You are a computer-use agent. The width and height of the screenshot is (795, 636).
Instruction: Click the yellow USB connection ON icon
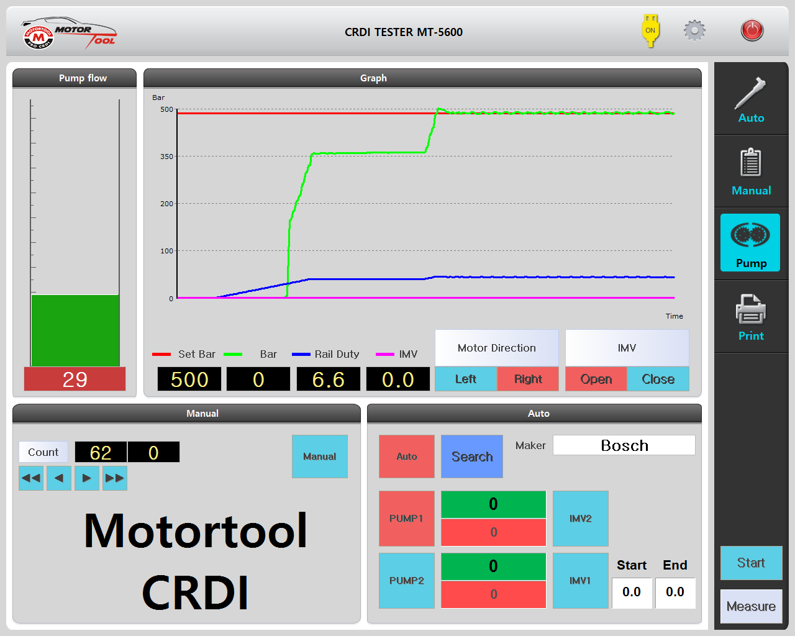[650, 31]
